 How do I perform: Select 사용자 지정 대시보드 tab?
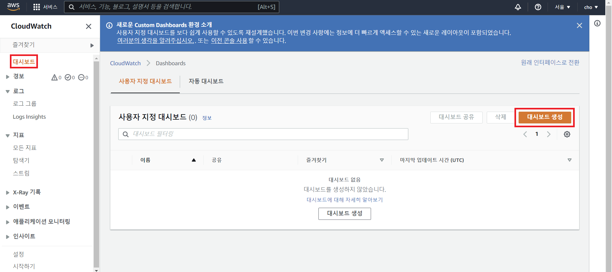pos(145,81)
